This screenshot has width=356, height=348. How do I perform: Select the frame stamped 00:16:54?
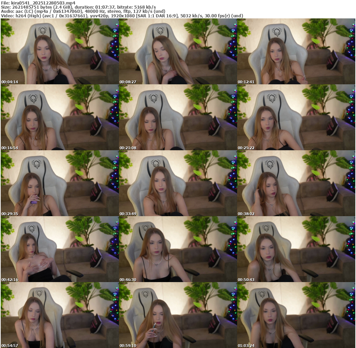(x=60, y=117)
